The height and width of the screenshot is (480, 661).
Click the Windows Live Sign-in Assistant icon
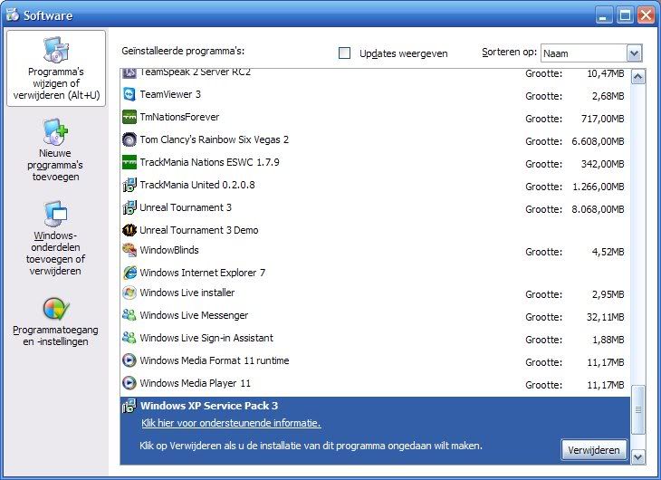[x=129, y=338]
